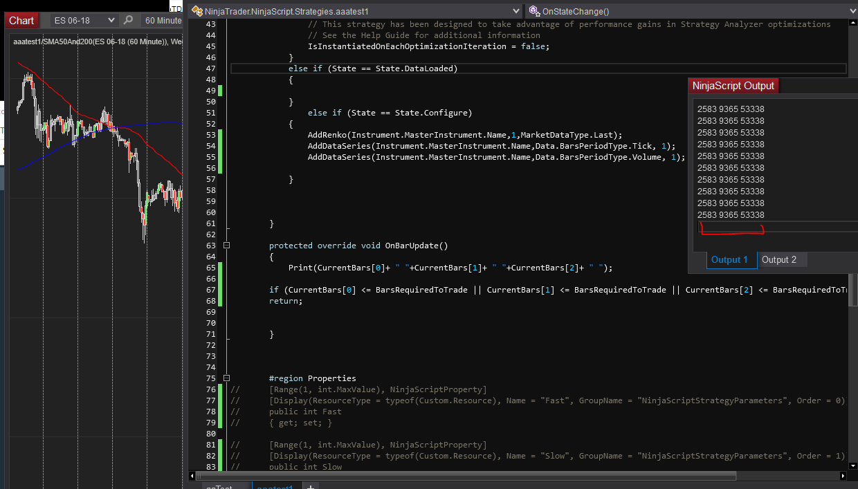Select the aaatest1 editor tab
This screenshot has height=489, width=858.
[275, 486]
